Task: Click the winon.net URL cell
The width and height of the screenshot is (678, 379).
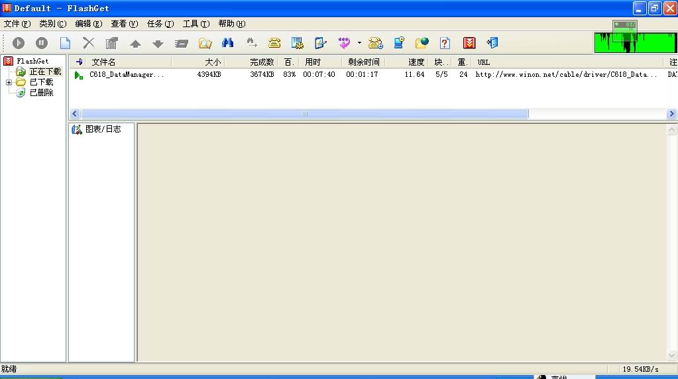Action: [566, 74]
